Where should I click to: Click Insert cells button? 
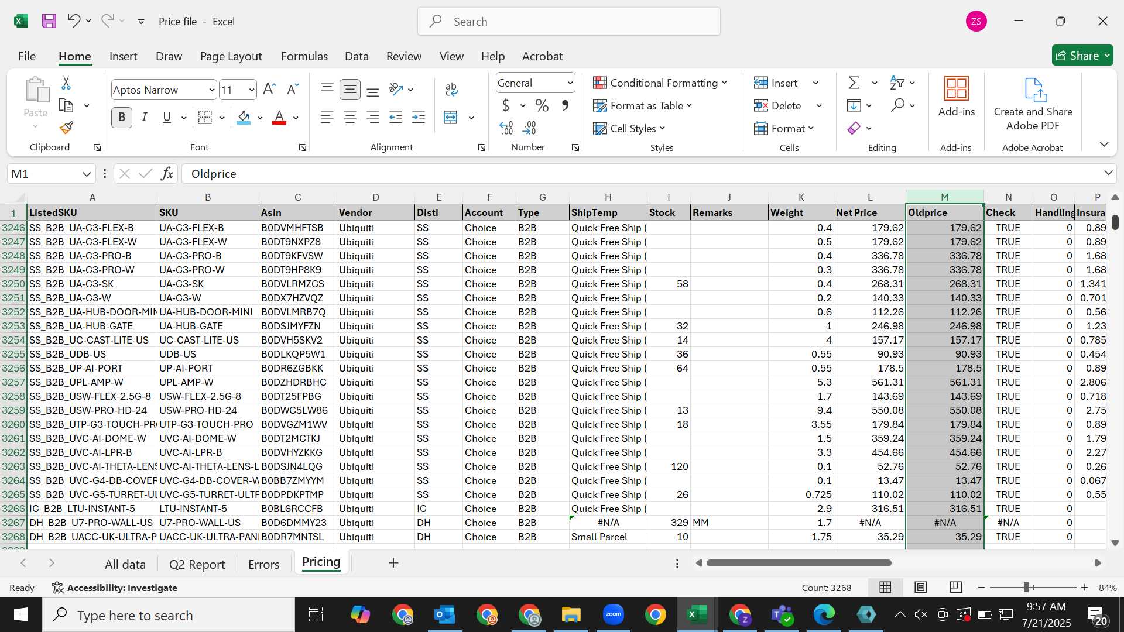pos(776,83)
